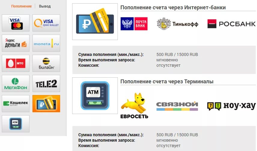Select Visa Mastercard payment method

(x=16, y=23)
